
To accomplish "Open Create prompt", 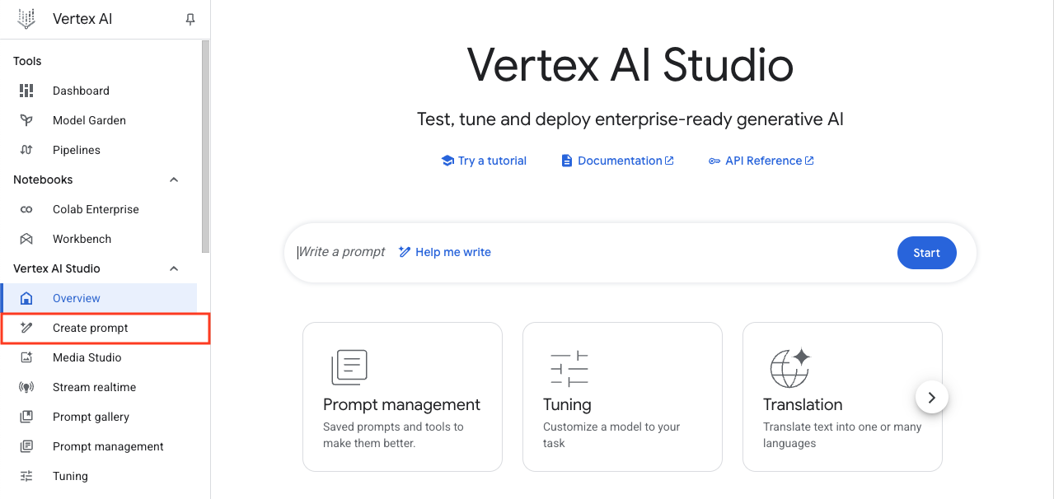I will 105,328.
